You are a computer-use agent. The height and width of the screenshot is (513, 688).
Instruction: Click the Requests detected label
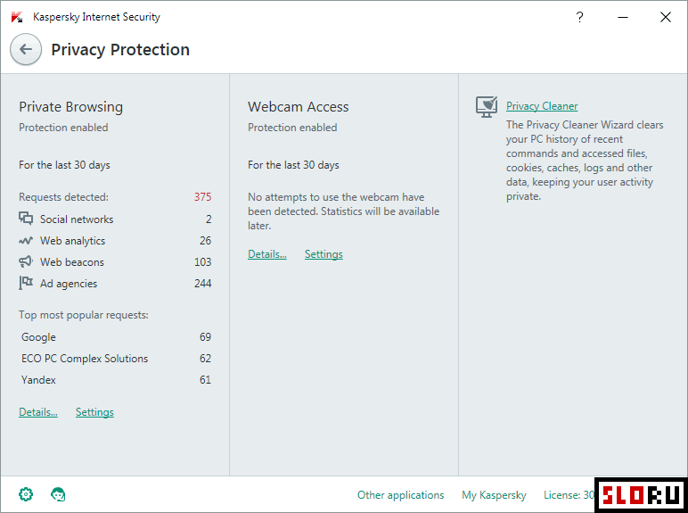63,197
